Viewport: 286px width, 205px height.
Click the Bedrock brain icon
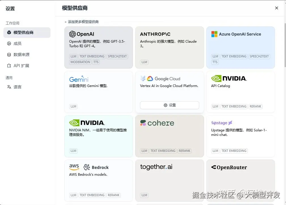click(x=87, y=167)
